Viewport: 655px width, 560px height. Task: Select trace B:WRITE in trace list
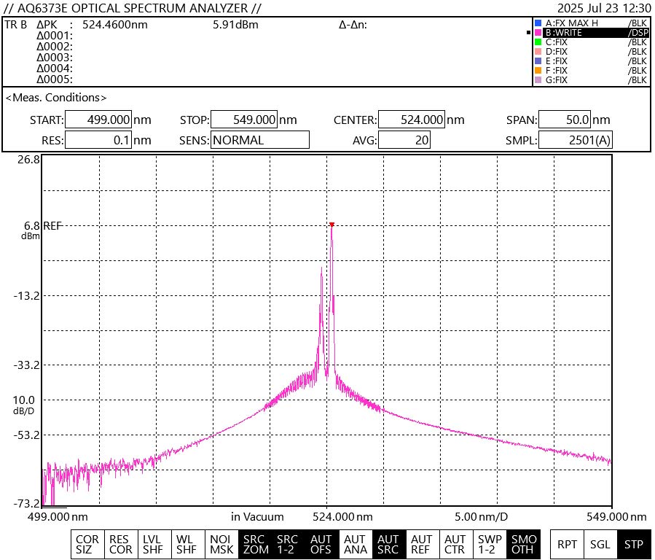coord(590,33)
